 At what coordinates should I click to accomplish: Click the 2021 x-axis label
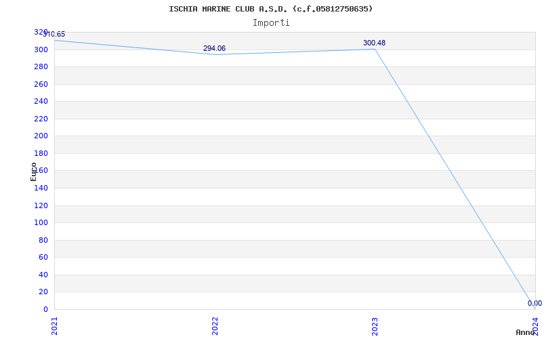point(54,326)
